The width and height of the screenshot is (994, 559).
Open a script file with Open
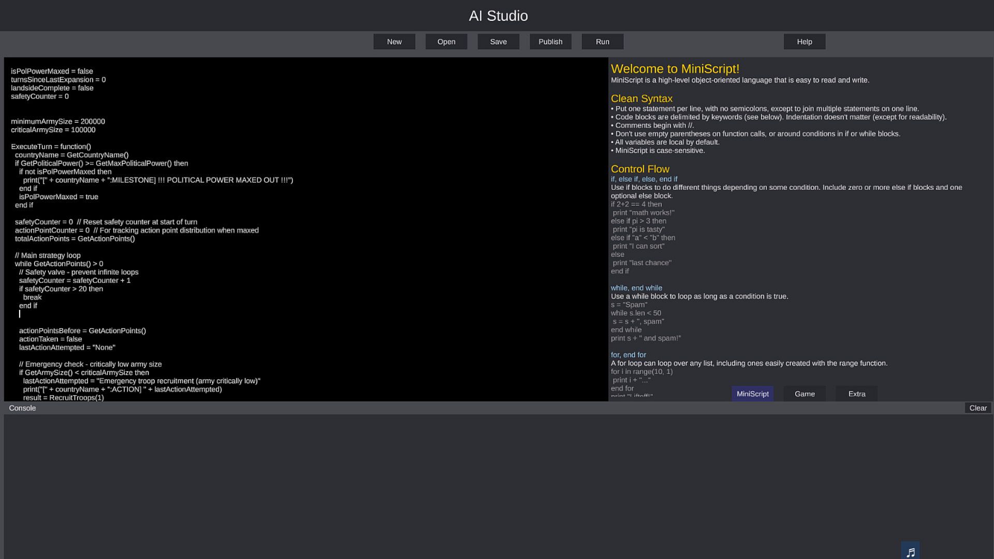(446, 42)
